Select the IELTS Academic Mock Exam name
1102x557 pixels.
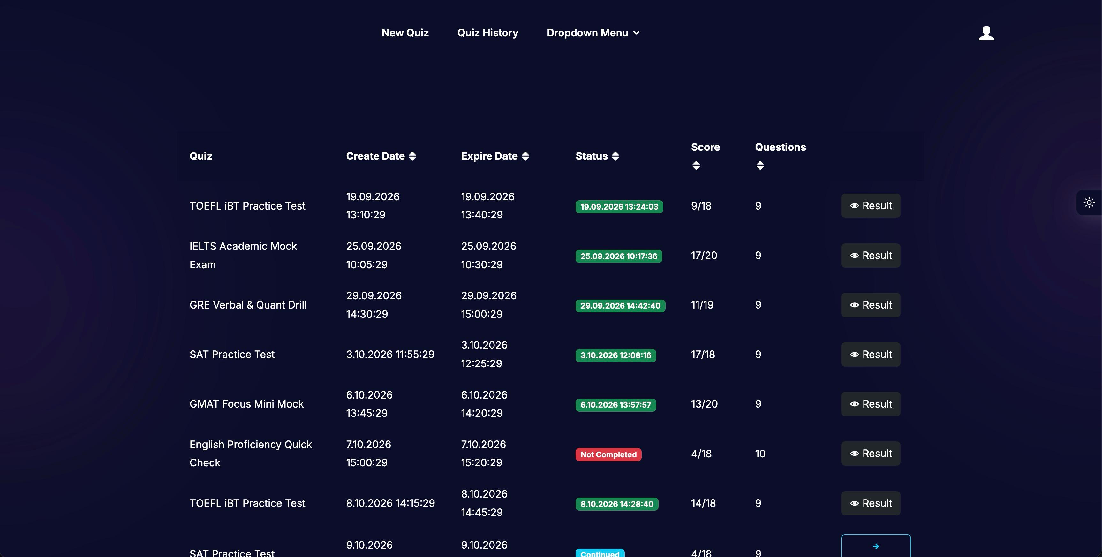point(243,256)
